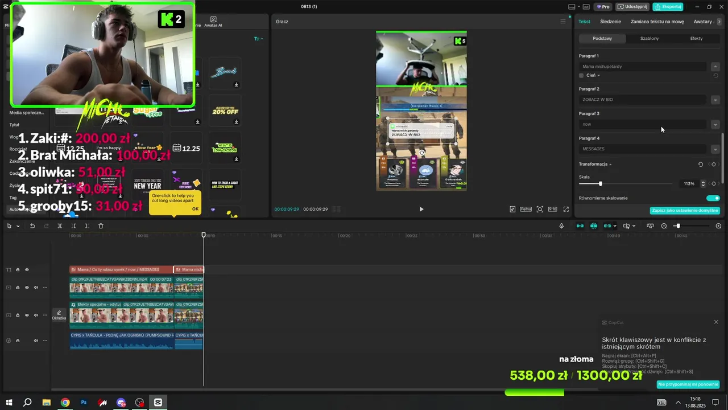Viewport: 728px width, 410px height.
Task: Open Zamiana tekstu na mowę tab
Action: coord(657,22)
